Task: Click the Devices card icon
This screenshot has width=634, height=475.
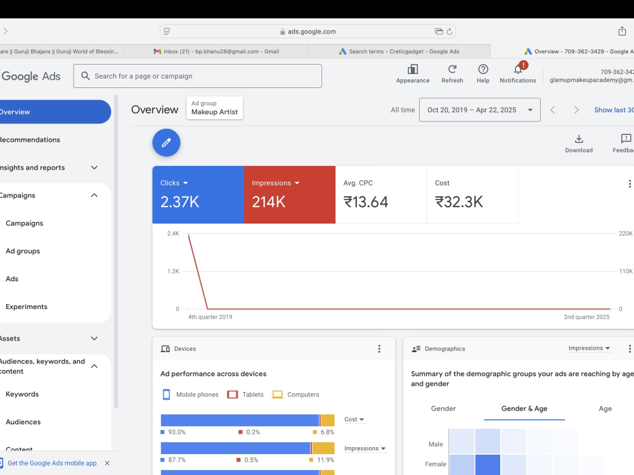Action: click(x=165, y=348)
